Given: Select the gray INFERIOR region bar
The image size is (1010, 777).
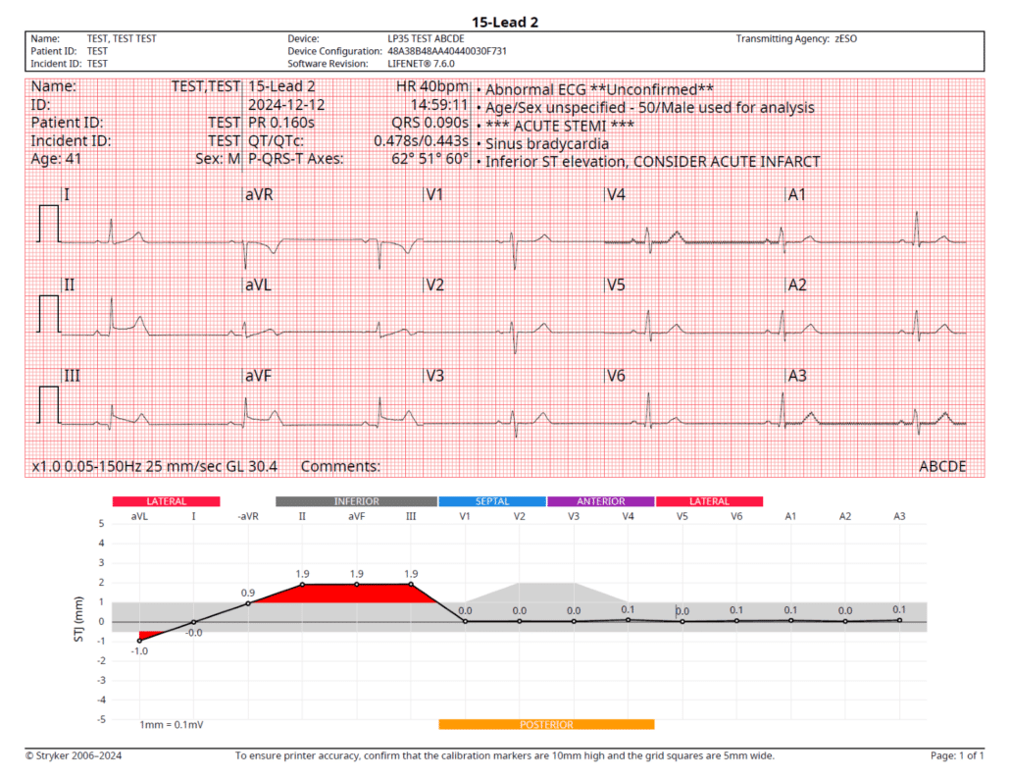Looking at the screenshot, I should [x=356, y=501].
